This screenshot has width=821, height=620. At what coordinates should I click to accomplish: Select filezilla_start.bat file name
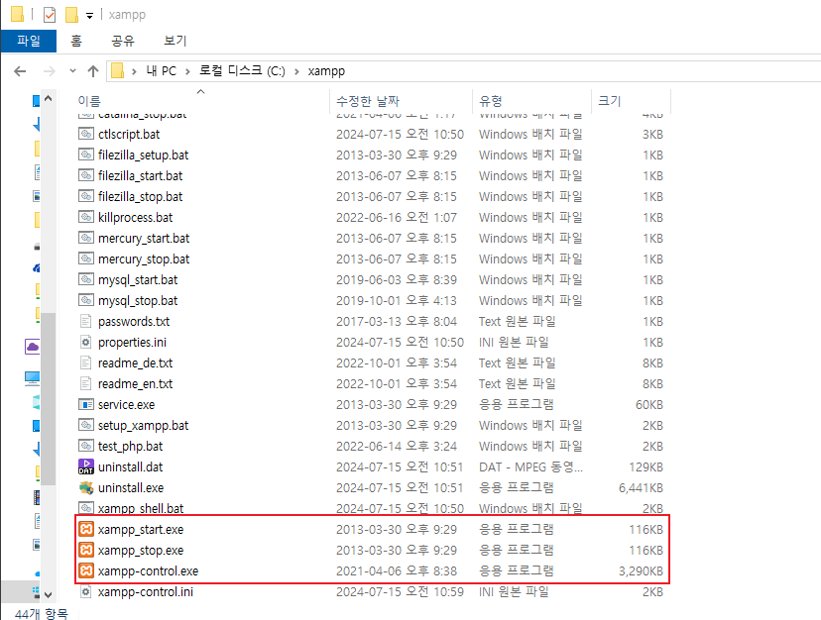coord(141,175)
